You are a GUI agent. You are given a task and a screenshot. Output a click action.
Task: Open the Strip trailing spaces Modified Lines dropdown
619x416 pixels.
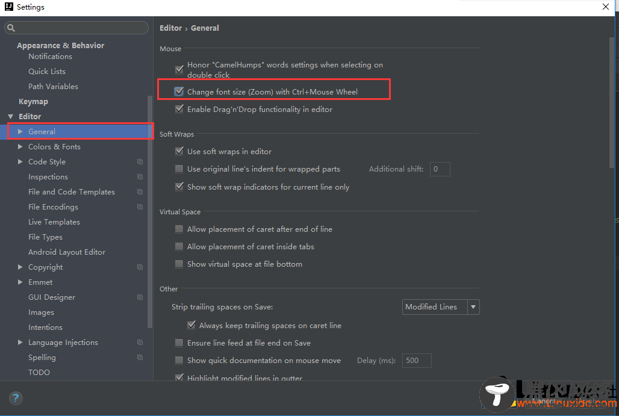pyautogui.click(x=441, y=306)
